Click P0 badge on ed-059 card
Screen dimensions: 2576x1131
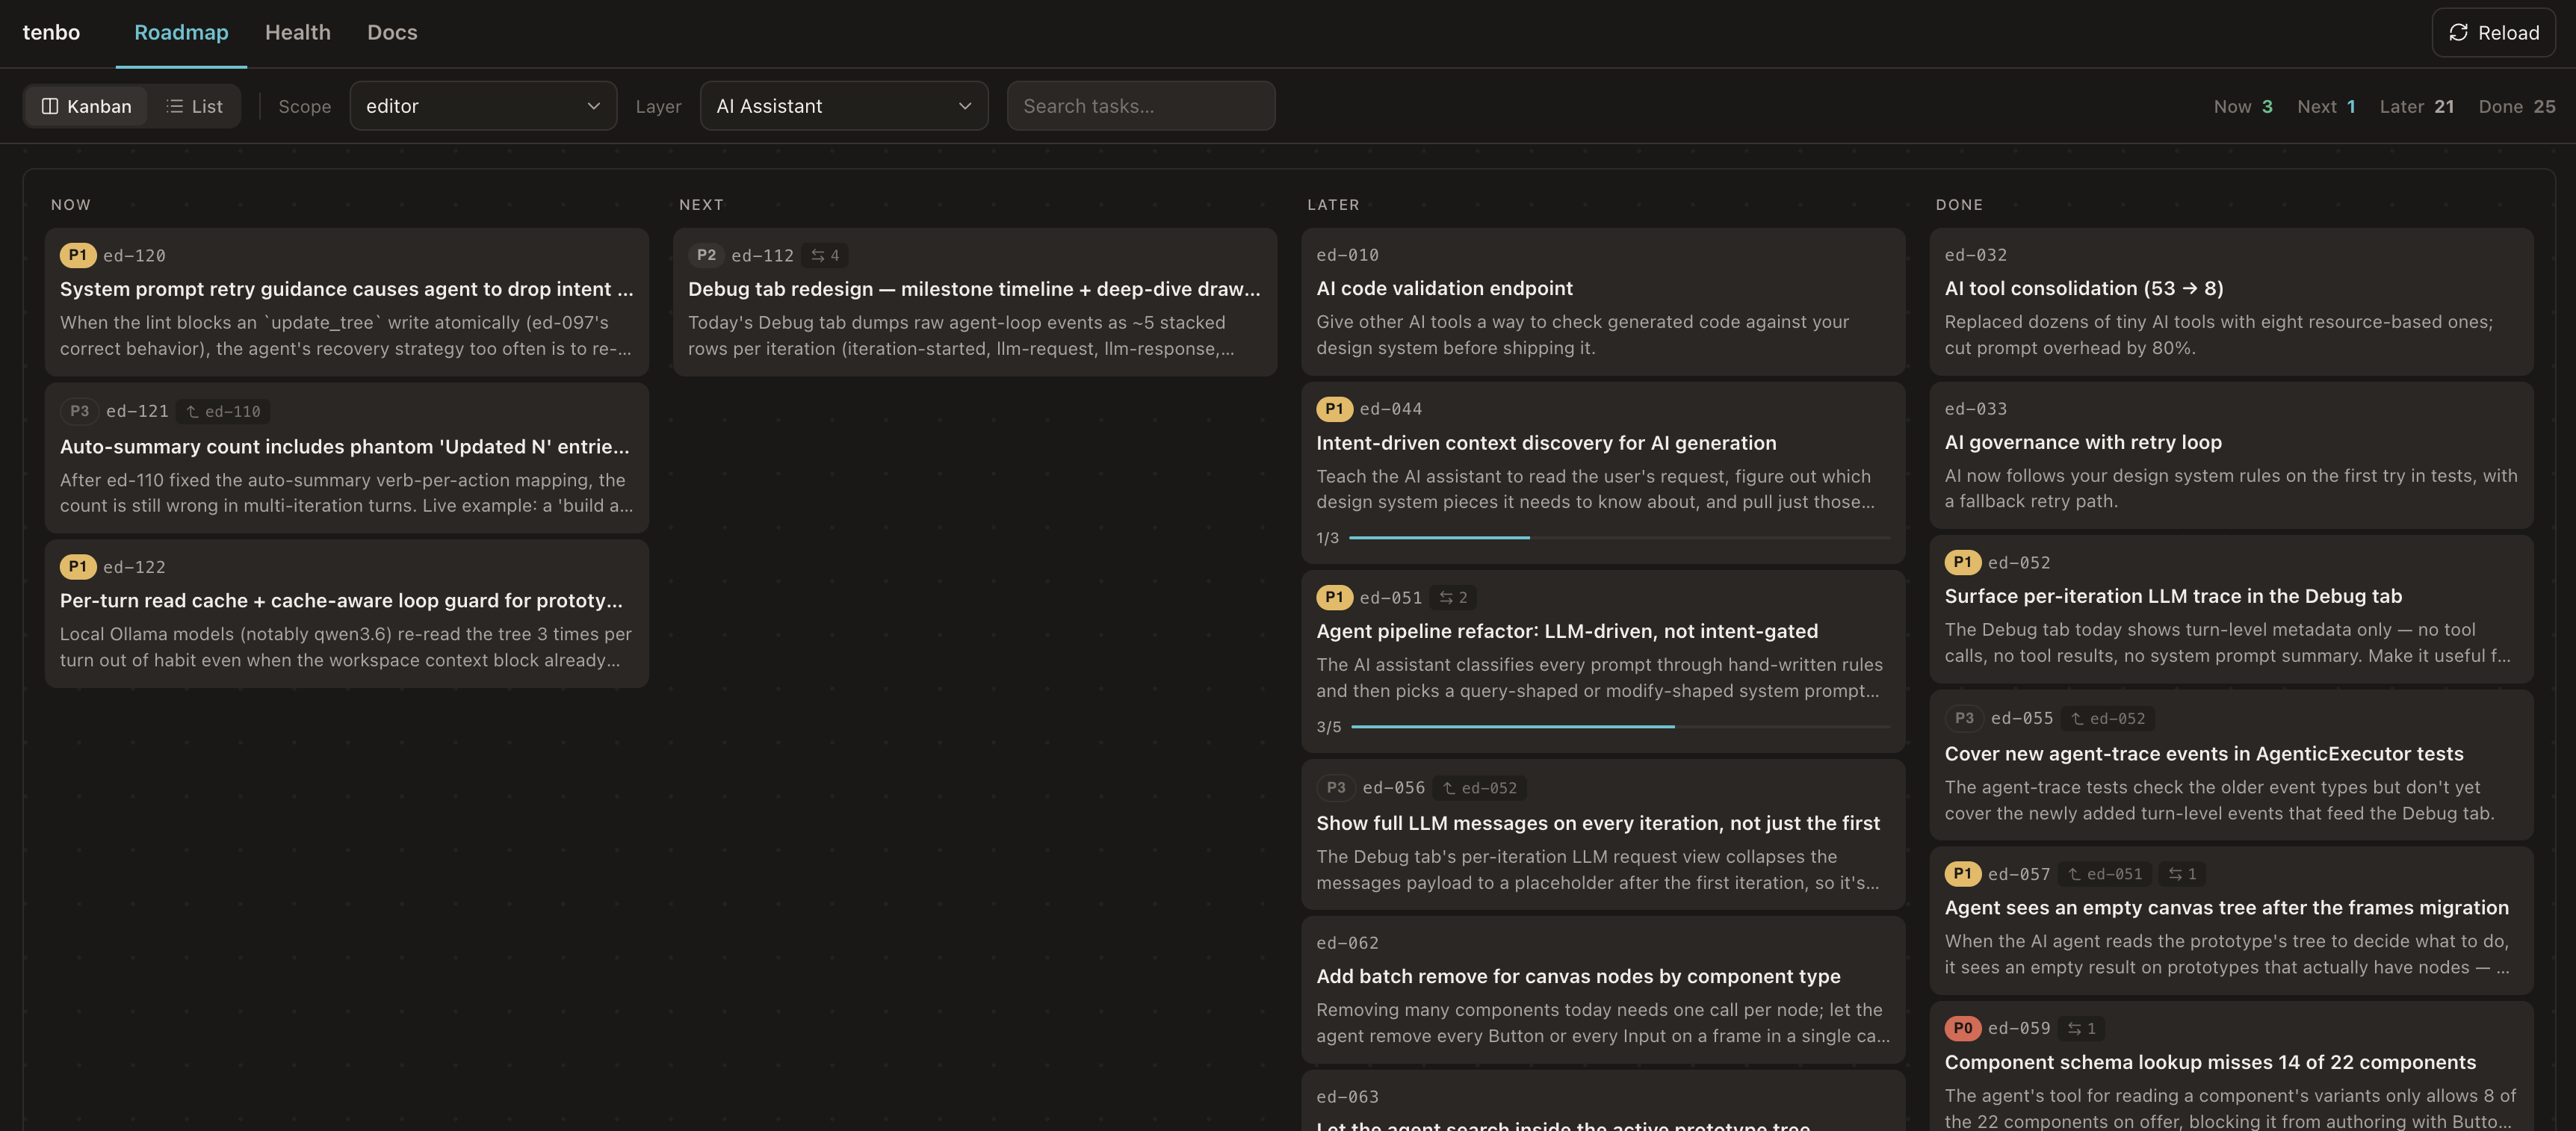(1962, 1028)
